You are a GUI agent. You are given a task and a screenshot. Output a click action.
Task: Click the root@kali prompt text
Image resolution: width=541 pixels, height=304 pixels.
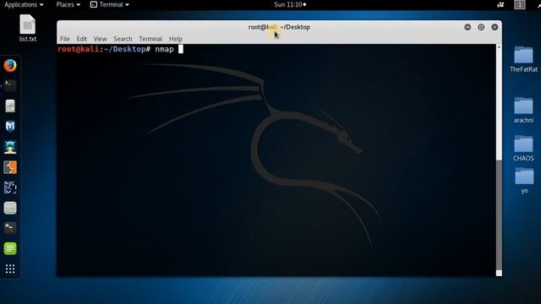coord(79,49)
